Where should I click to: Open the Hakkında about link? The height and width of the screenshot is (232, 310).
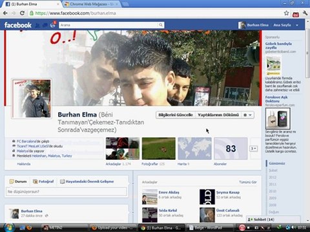tap(24, 164)
